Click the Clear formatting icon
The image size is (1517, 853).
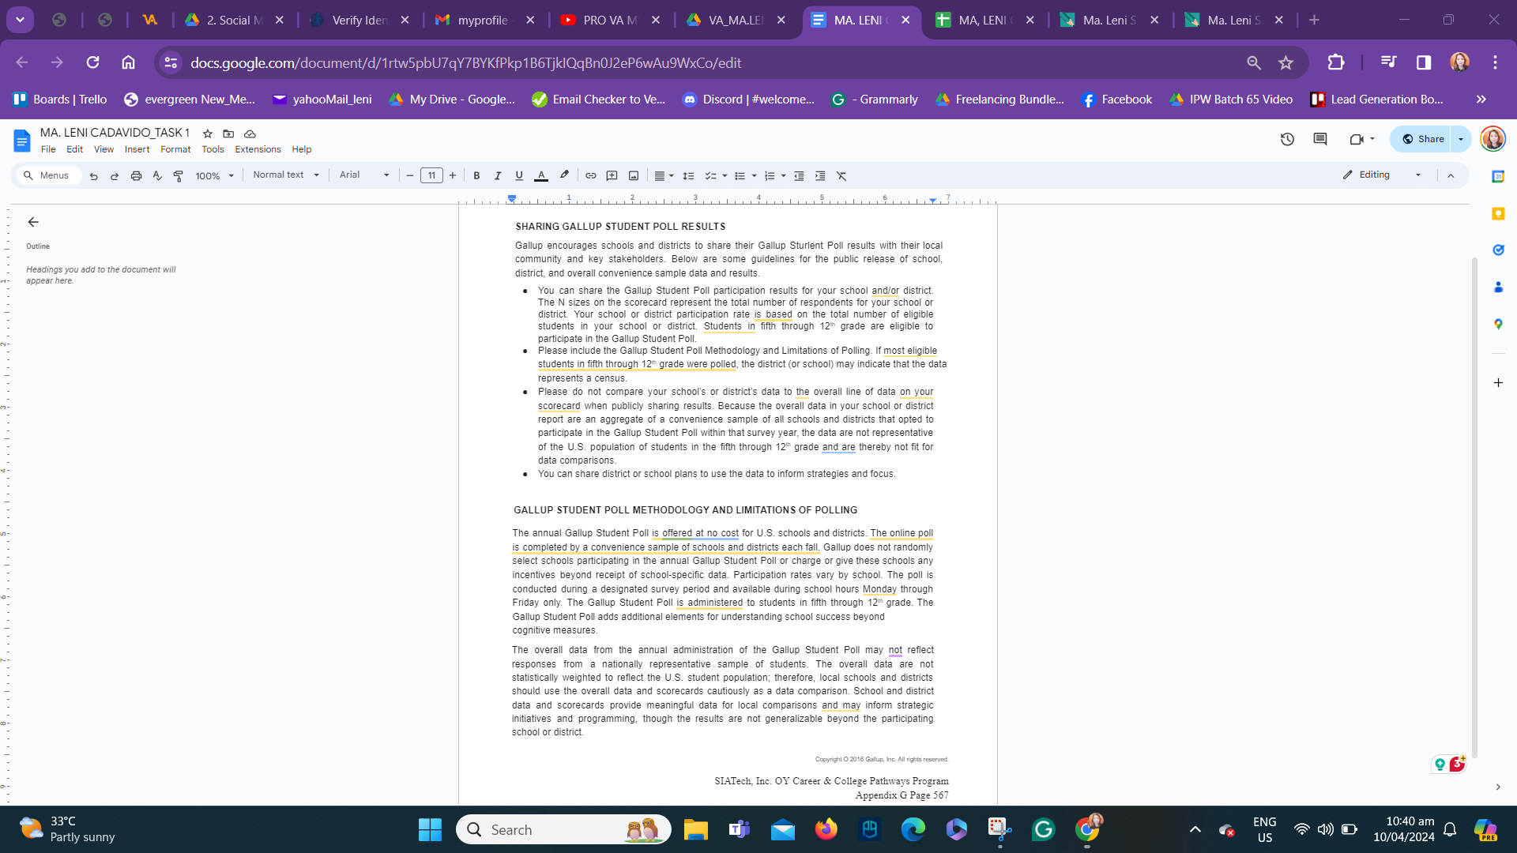841,175
